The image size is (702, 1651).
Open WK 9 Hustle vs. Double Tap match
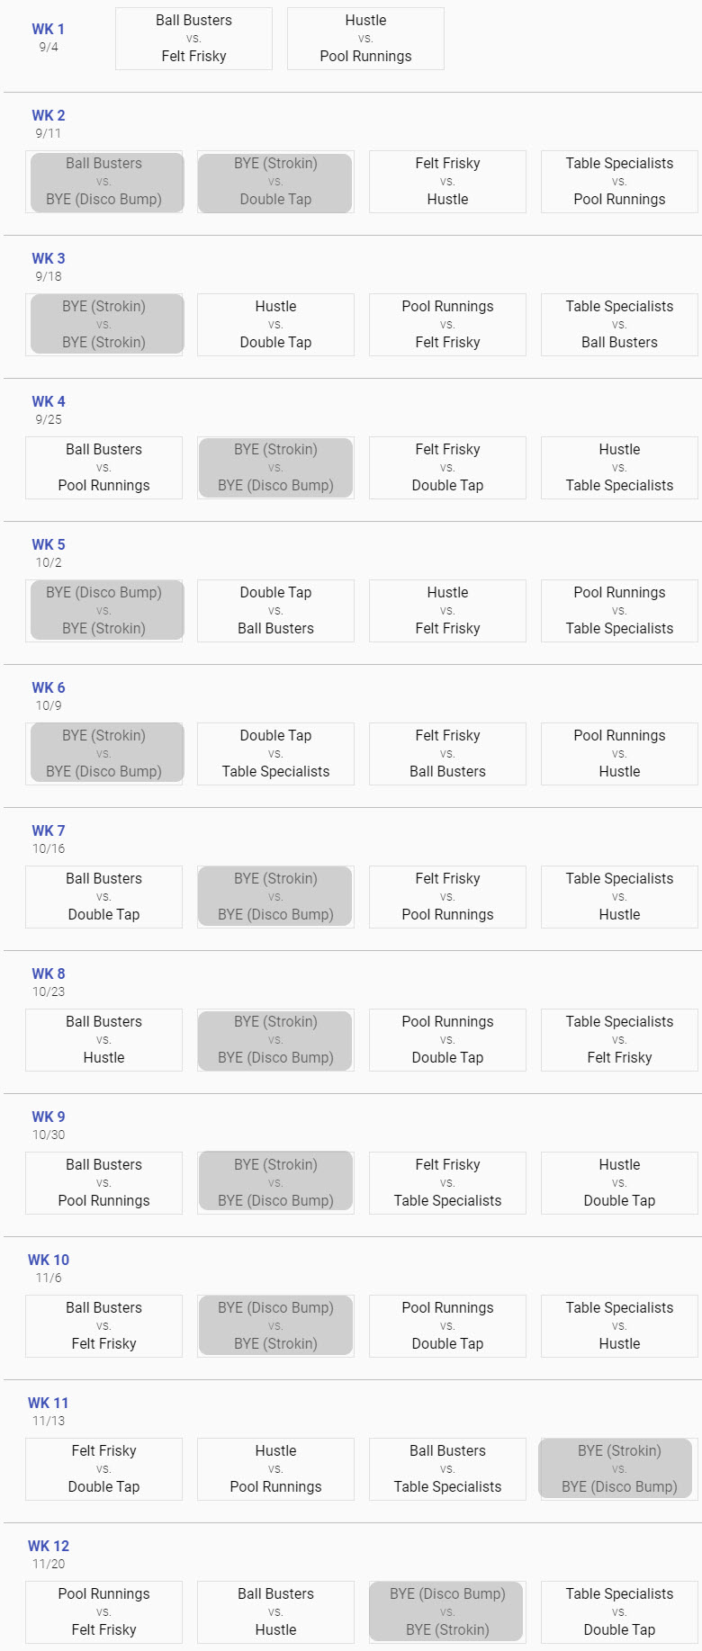619,1183
